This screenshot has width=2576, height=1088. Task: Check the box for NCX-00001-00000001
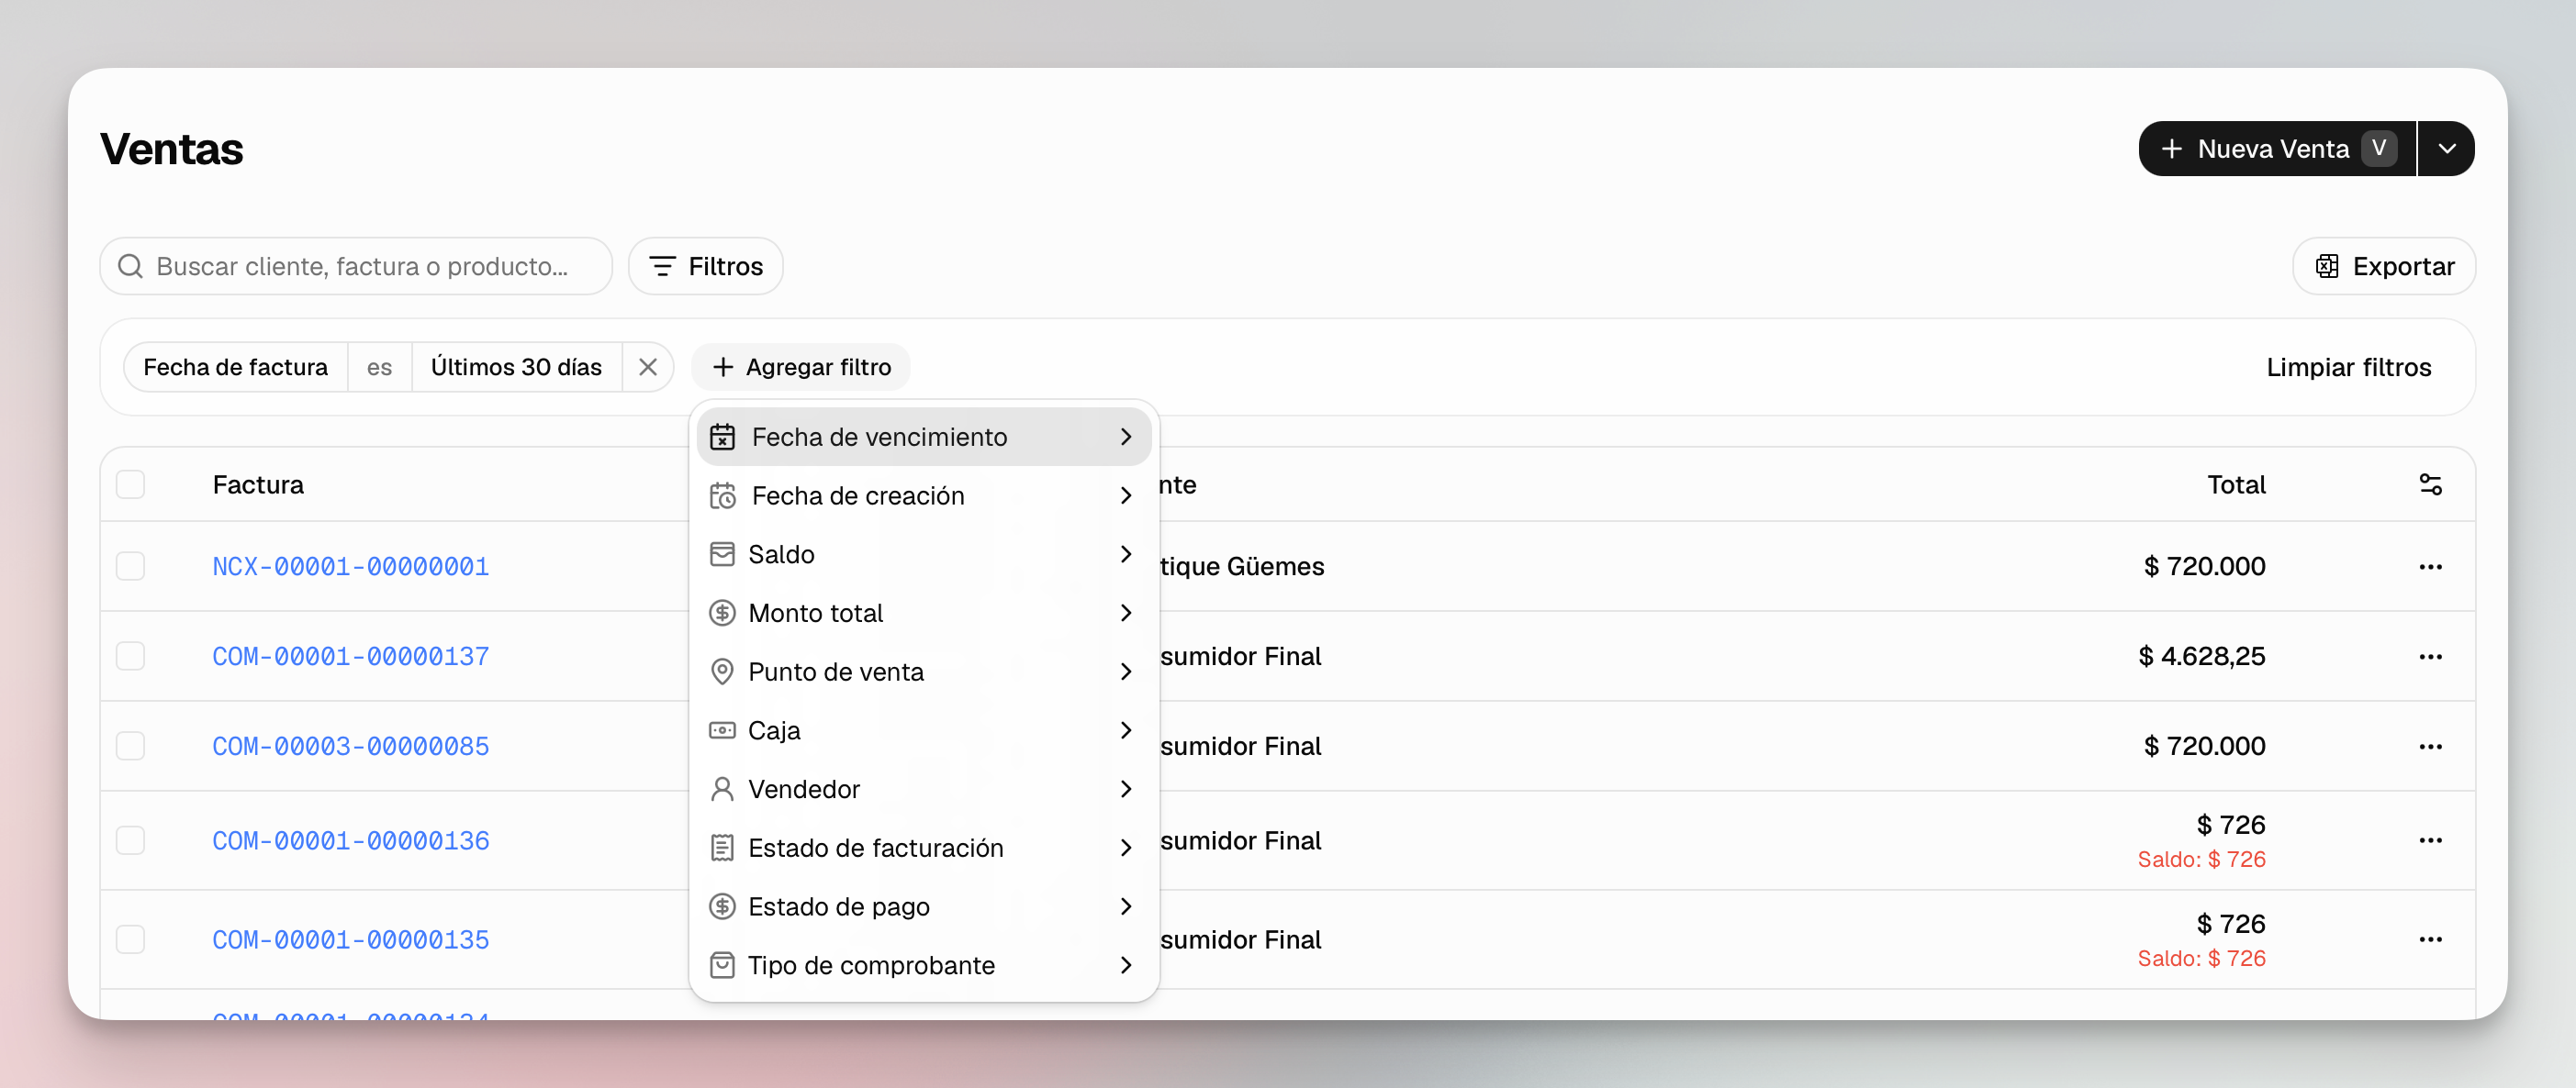tap(130, 567)
